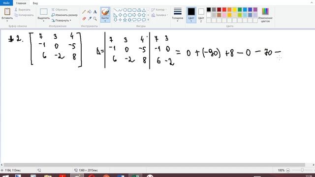
Task: Choose the Pentagon shape
Action: point(125,15)
